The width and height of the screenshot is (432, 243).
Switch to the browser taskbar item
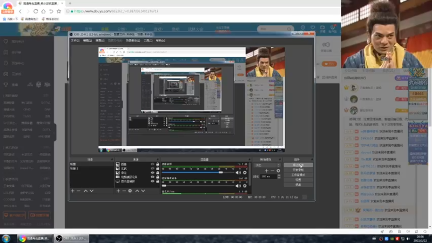[x=35, y=238]
